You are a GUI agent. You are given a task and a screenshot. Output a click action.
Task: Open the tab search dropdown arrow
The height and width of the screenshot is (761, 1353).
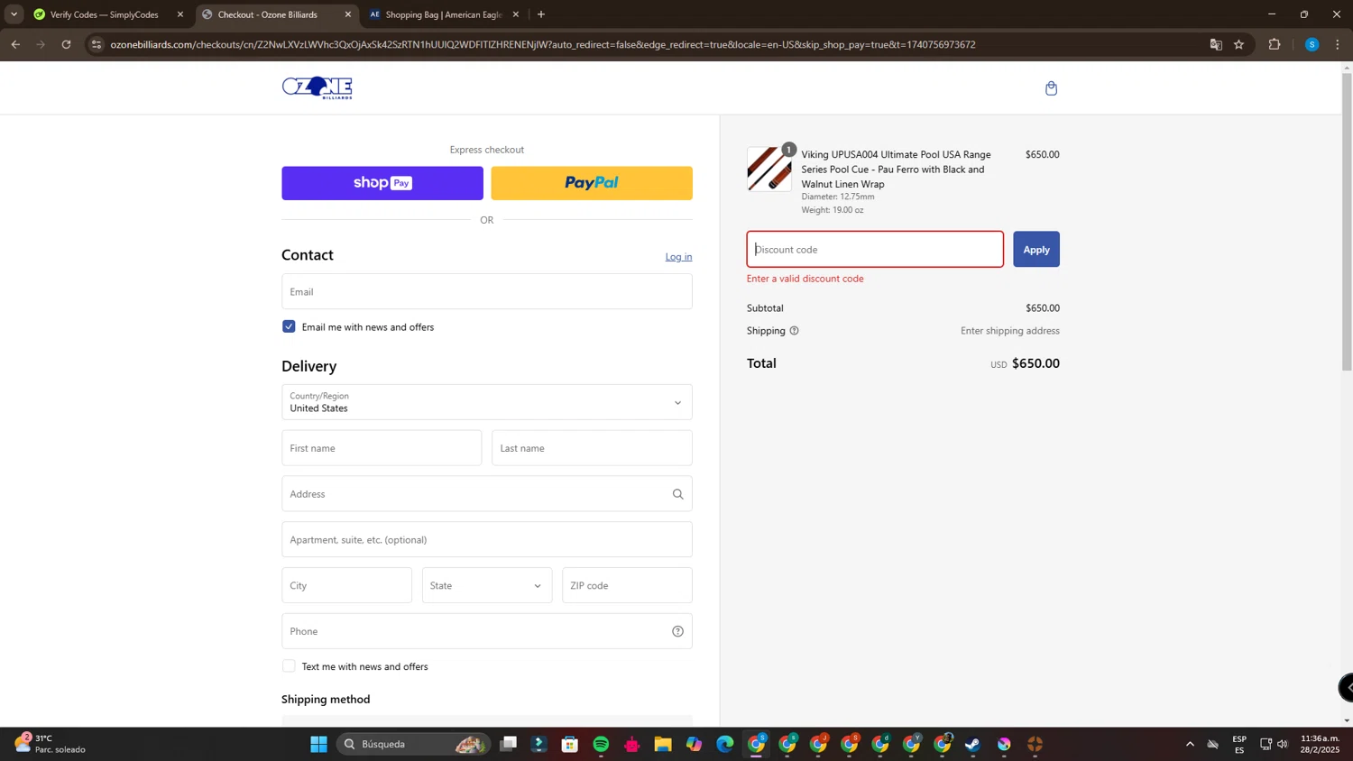[14, 14]
